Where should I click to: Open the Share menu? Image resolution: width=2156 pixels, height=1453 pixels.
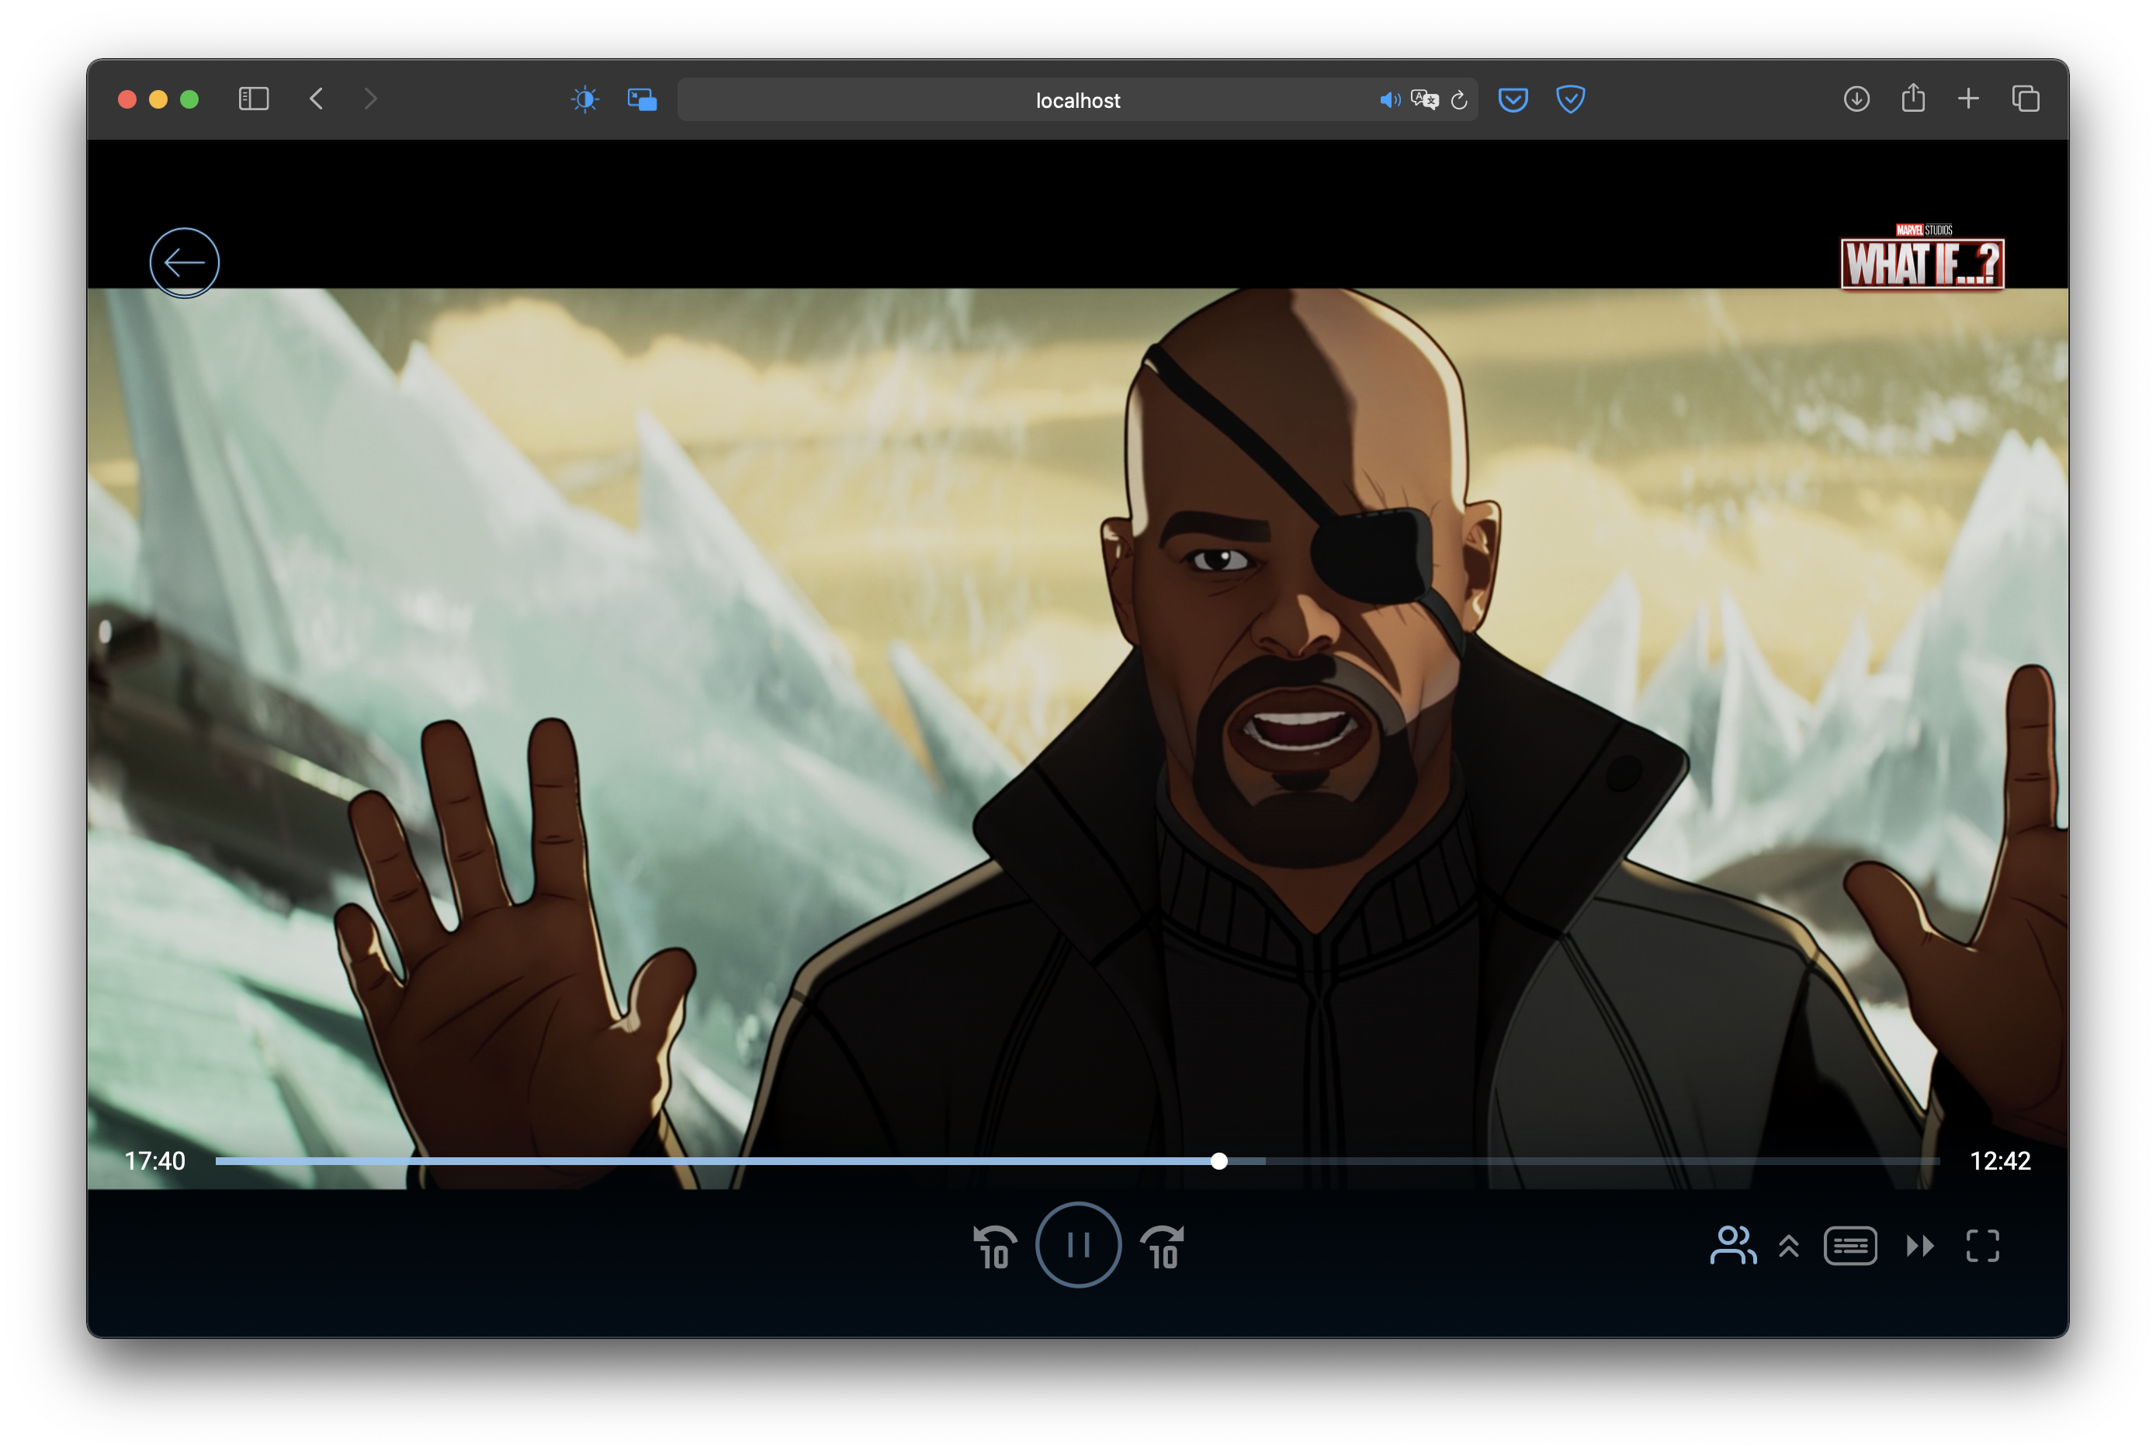click(x=1913, y=99)
